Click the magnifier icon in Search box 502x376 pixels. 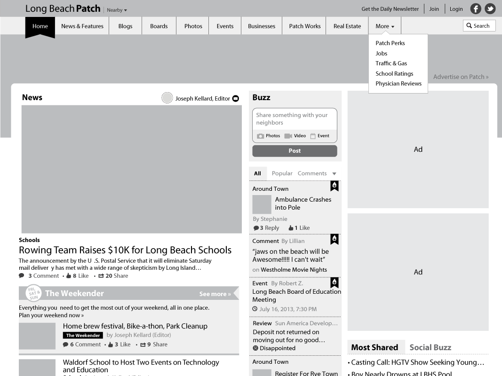tap(469, 25)
